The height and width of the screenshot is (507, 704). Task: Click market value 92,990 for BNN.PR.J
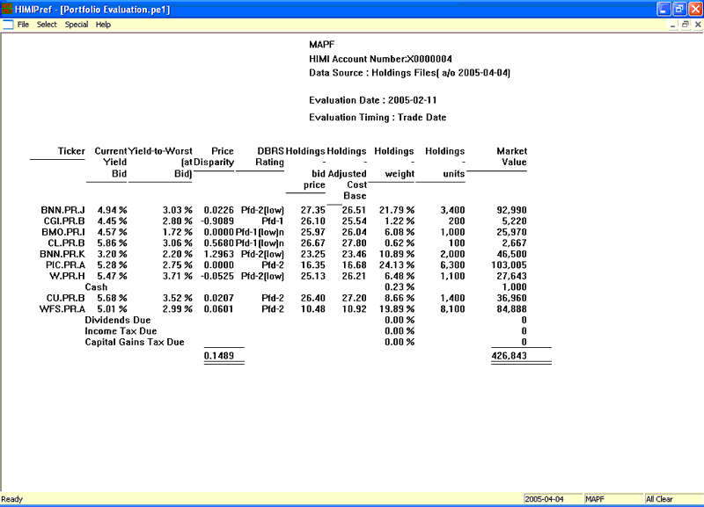click(512, 210)
